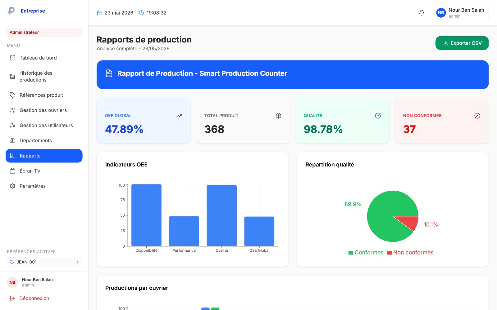Click the Disponibilité bar in OEE chart

tap(146, 215)
